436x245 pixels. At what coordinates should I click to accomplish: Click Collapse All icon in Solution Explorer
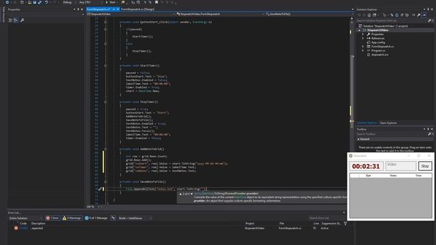coord(402,15)
